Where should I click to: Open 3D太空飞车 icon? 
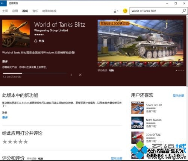point(137,138)
